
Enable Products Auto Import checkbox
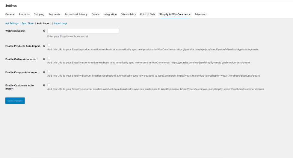click(x=49, y=45)
